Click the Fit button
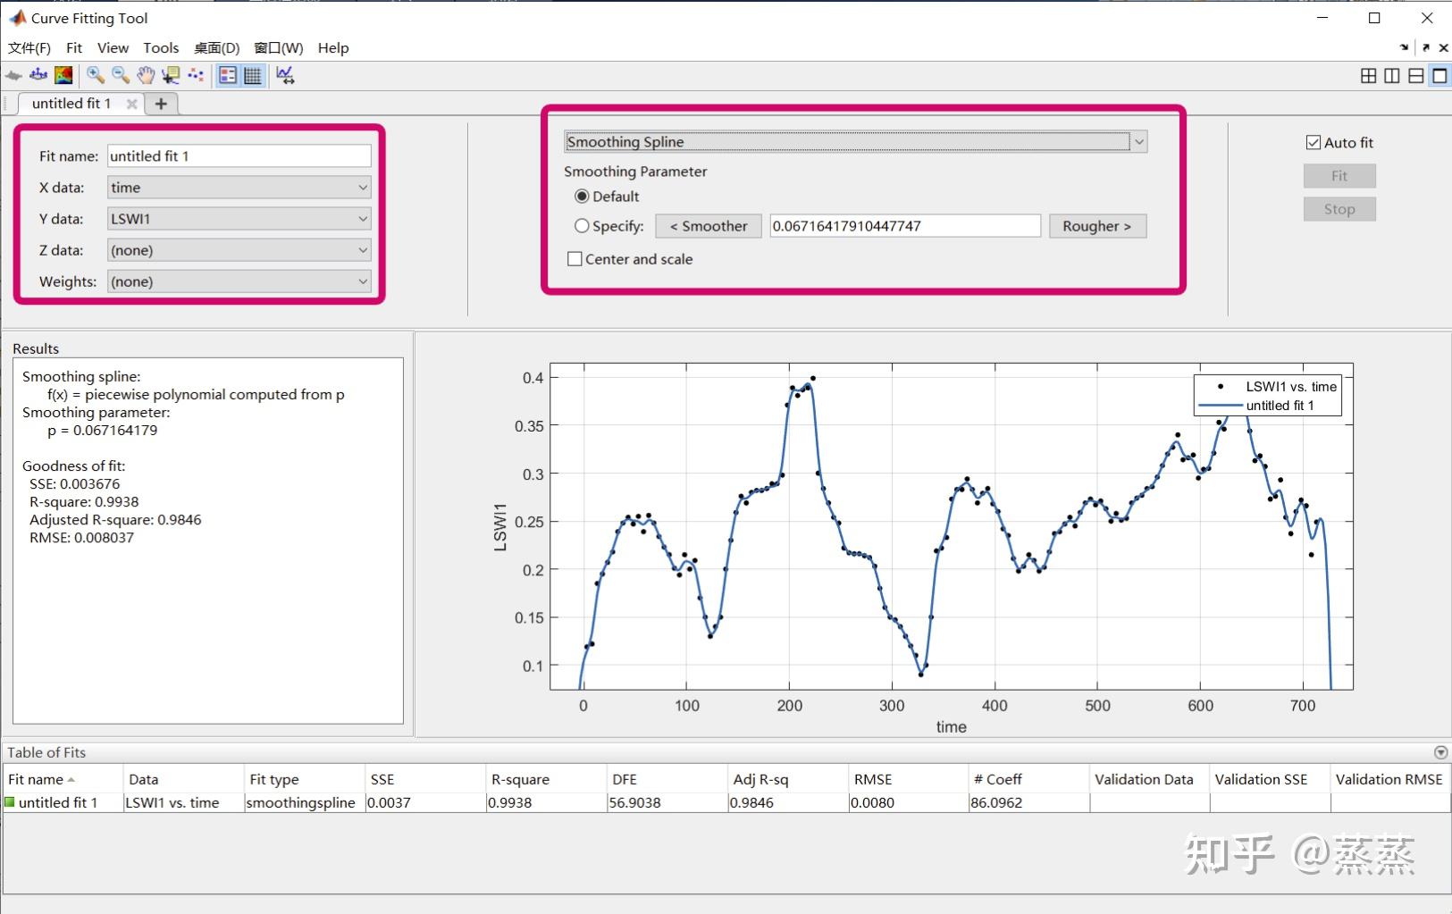 pyautogui.click(x=1339, y=176)
